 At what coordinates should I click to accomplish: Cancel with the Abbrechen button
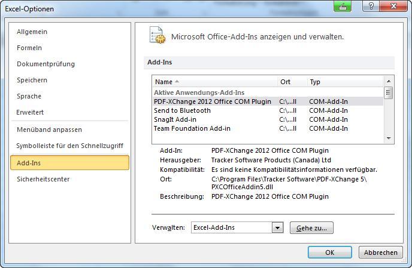[x=380, y=252]
